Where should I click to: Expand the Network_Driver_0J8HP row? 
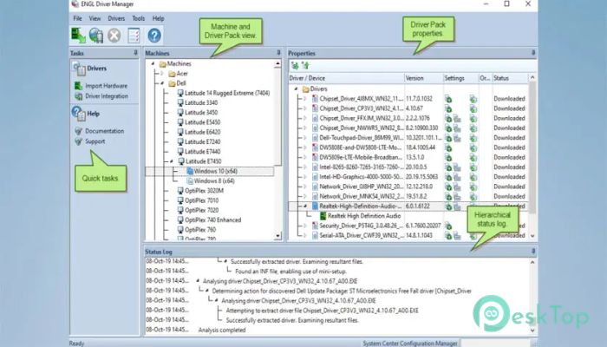tap(305, 187)
